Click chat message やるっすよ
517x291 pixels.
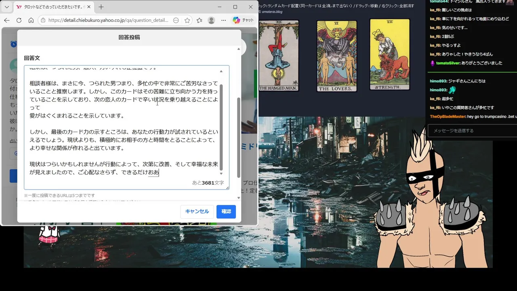[452, 45]
